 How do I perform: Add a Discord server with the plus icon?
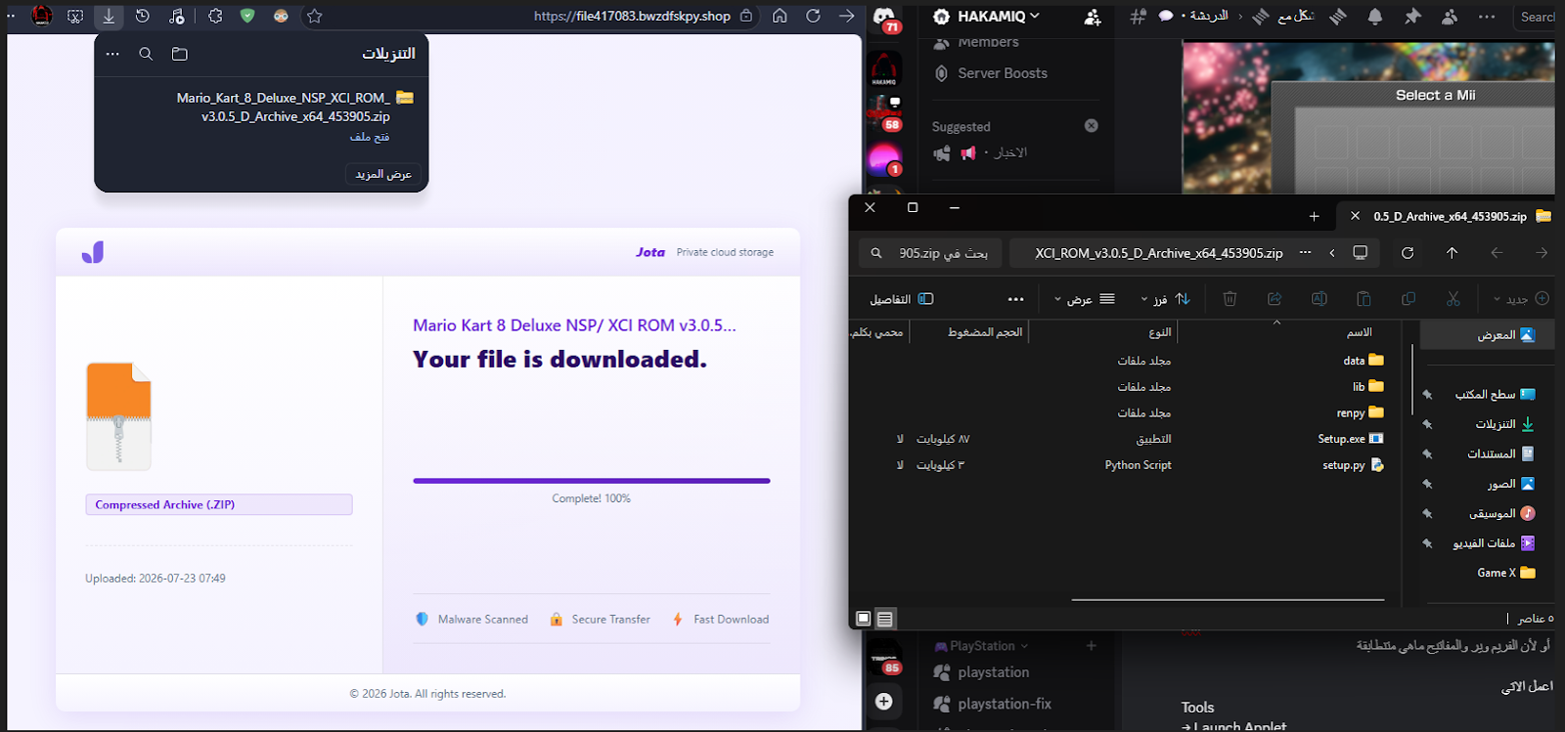point(884,701)
